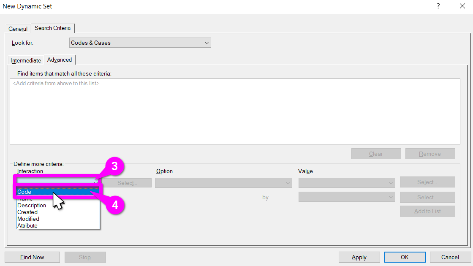Confirm with the OK button
This screenshot has width=473, height=266.
tap(405, 257)
